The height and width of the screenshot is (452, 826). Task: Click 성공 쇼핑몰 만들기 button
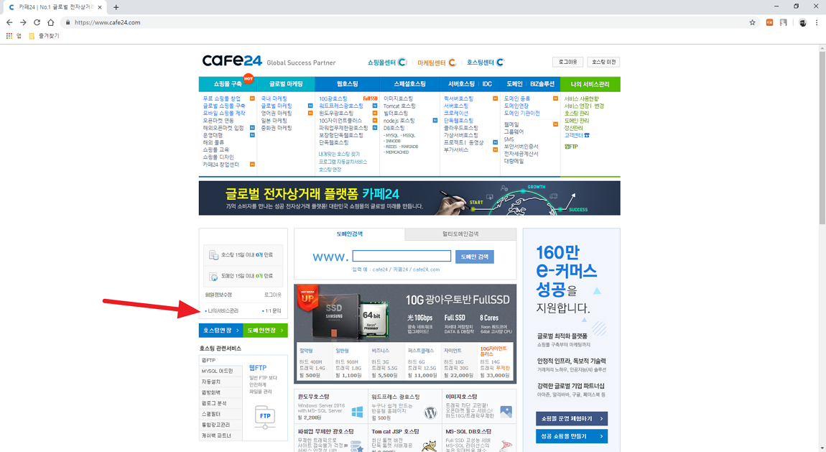coord(572,436)
